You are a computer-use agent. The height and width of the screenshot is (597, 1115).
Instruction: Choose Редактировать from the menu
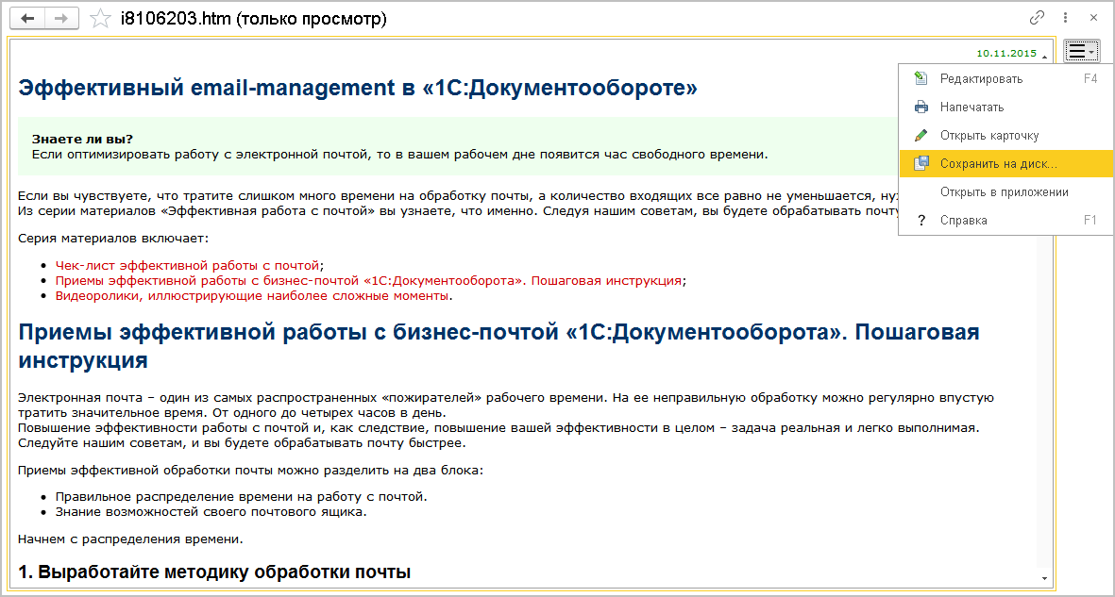1005,79
